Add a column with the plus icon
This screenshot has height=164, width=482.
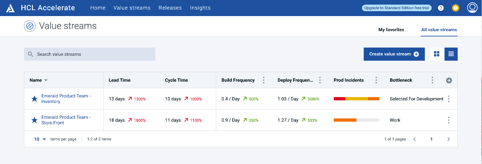point(449,80)
